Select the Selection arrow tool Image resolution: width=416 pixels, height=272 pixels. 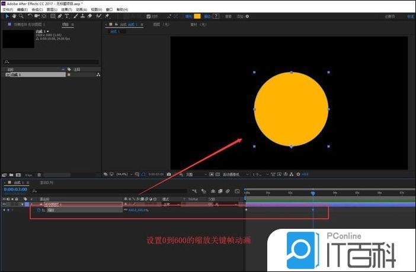[5, 16]
